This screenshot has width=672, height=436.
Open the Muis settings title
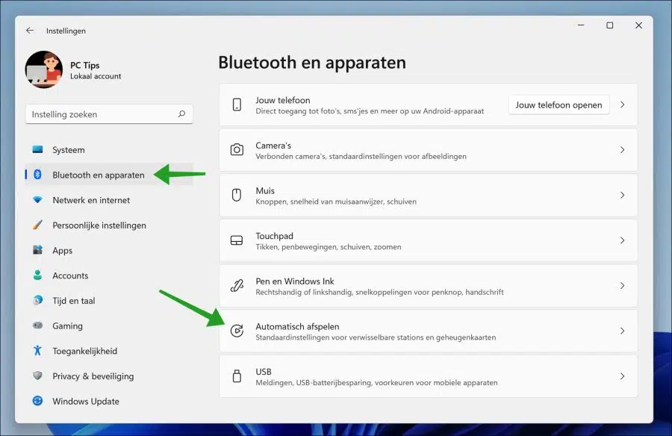(x=265, y=190)
